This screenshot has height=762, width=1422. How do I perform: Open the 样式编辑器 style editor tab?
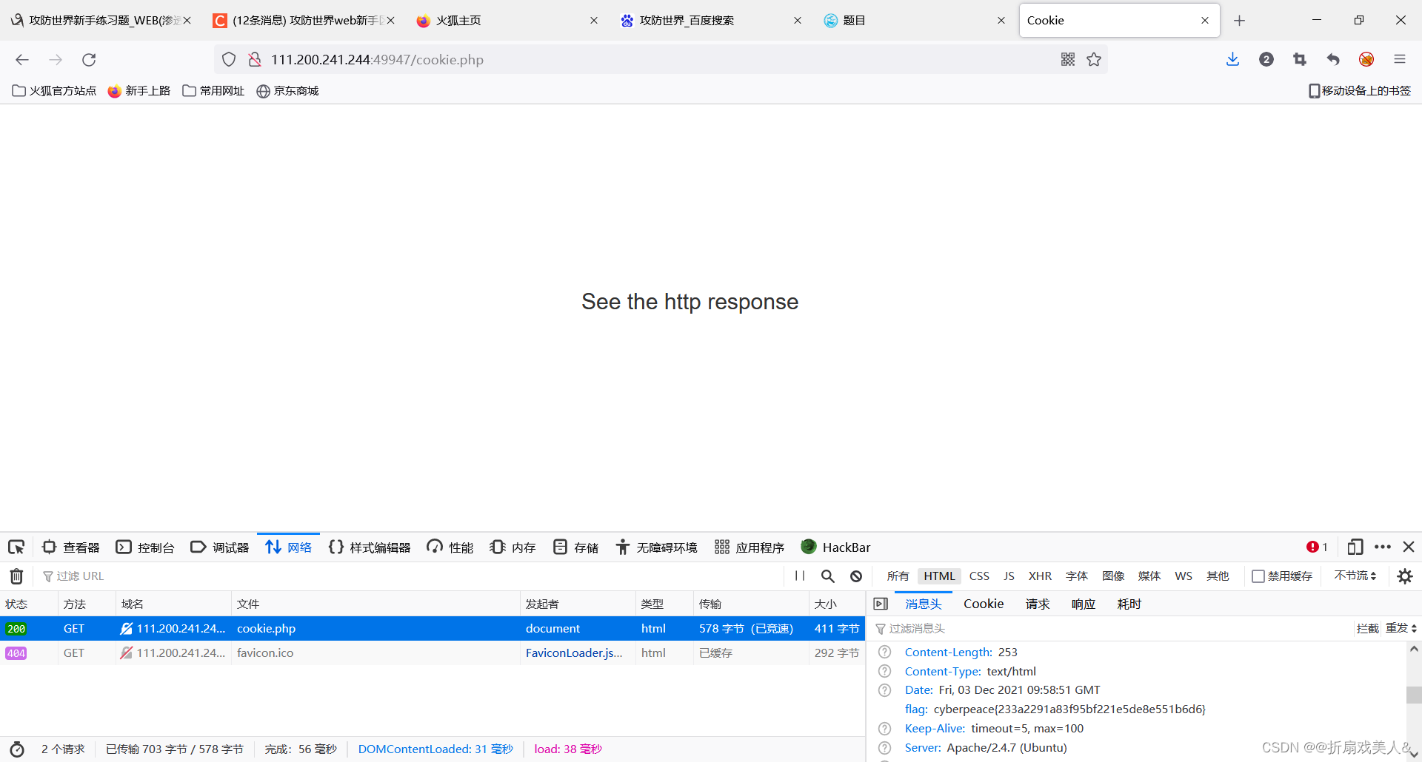(x=369, y=547)
